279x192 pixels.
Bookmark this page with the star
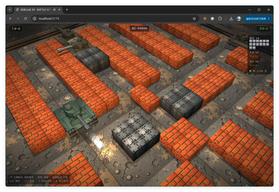point(194,19)
